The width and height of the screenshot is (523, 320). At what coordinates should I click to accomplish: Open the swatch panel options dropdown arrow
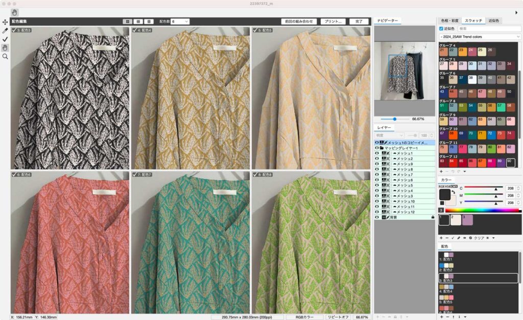click(465, 172)
